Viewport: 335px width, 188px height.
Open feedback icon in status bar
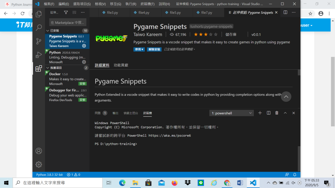(287, 175)
